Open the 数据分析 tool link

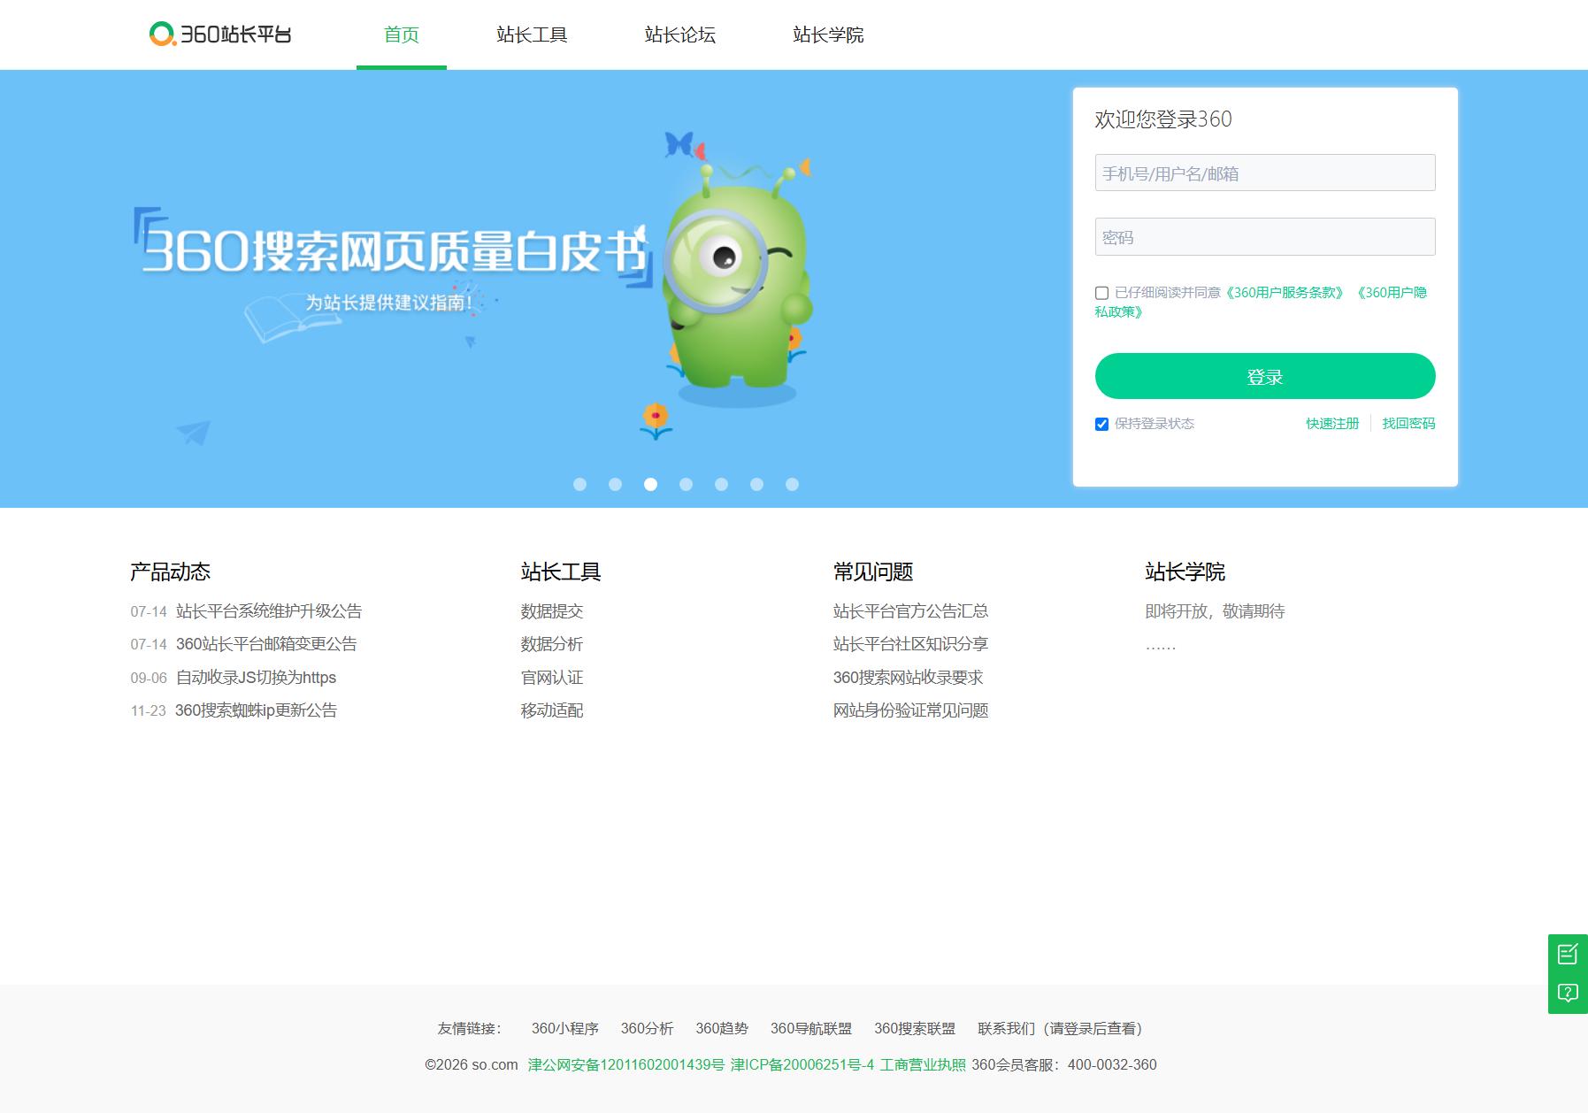click(552, 644)
